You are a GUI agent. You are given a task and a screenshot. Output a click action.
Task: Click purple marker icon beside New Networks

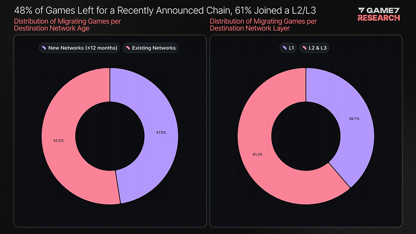[x=45, y=47]
